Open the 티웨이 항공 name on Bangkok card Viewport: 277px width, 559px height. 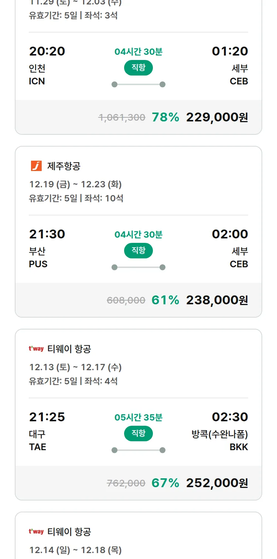tap(69, 349)
